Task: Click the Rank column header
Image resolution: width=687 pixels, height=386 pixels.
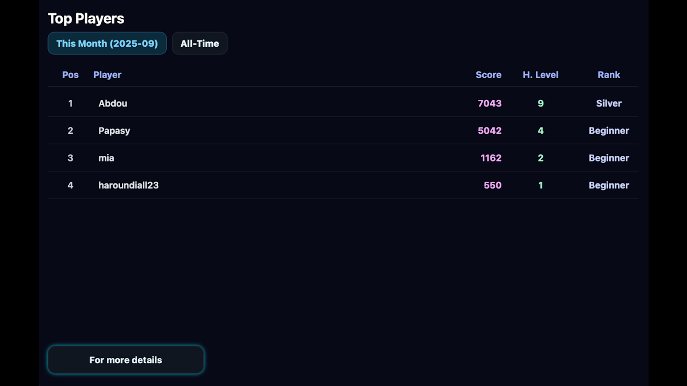Action: click(x=609, y=75)
